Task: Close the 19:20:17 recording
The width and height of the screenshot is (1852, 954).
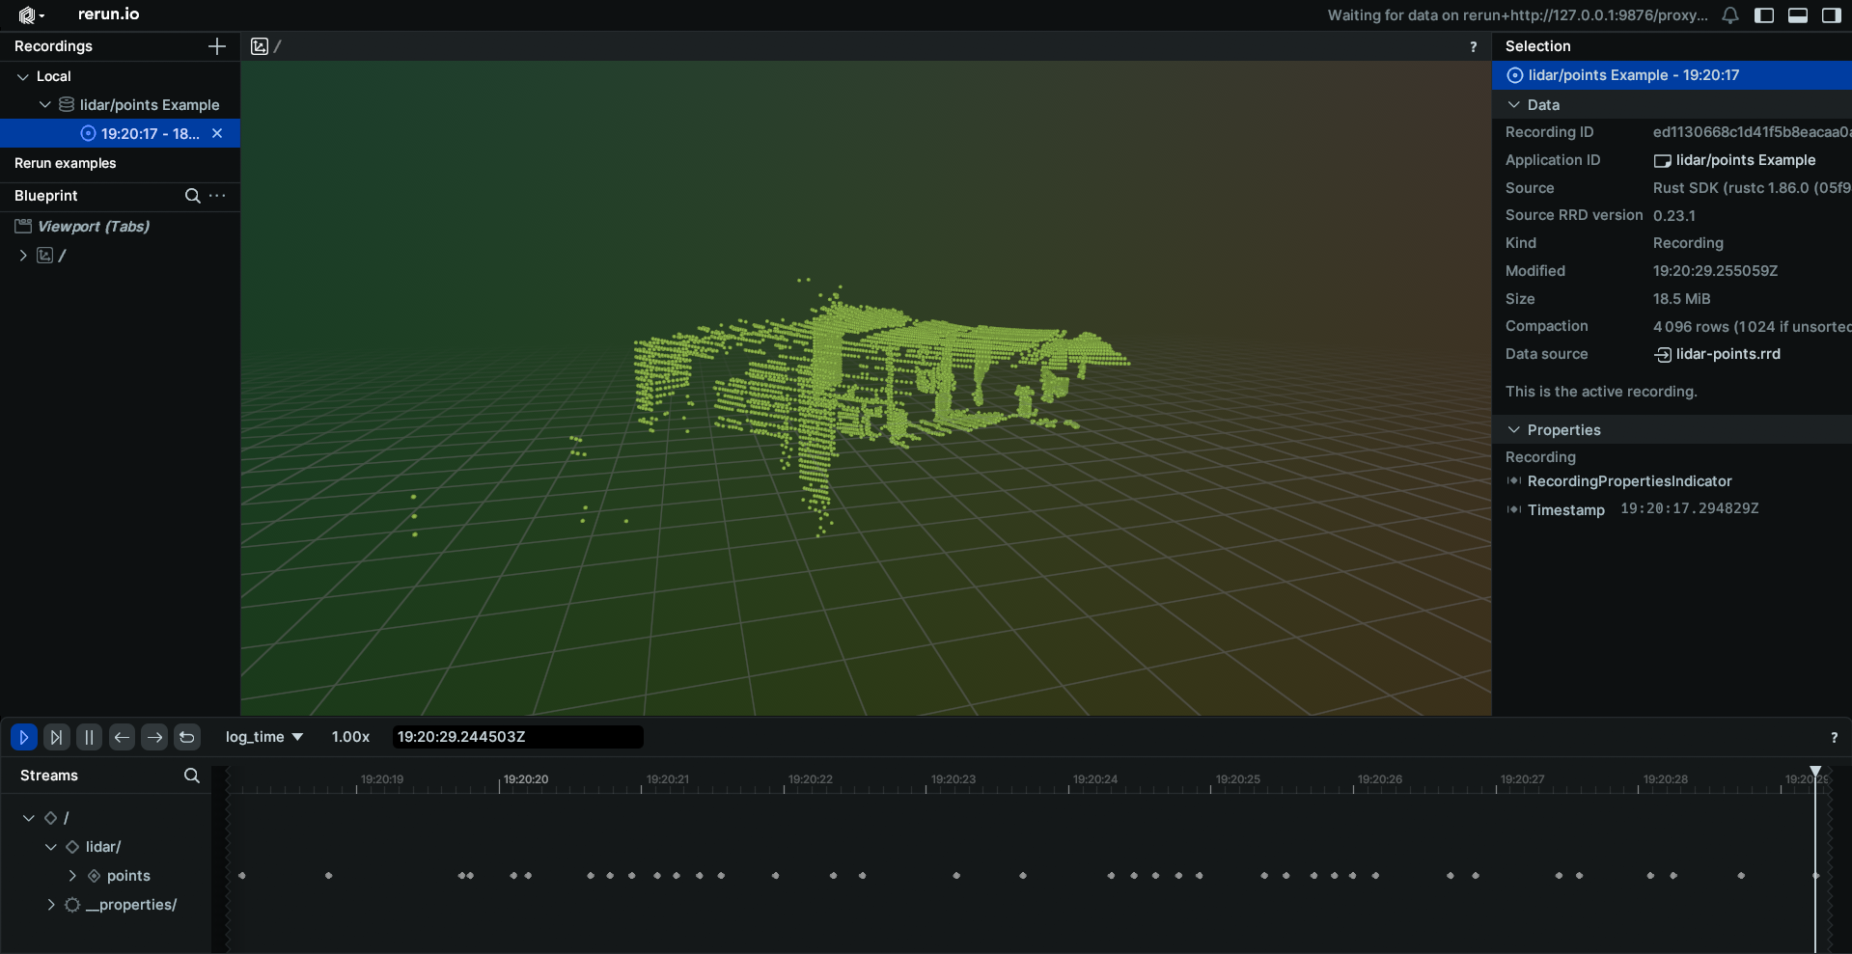Action: pyautogui.click(x=217, y=134)
